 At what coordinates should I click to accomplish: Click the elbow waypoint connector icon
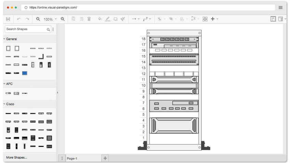click(x=145, y=19)
